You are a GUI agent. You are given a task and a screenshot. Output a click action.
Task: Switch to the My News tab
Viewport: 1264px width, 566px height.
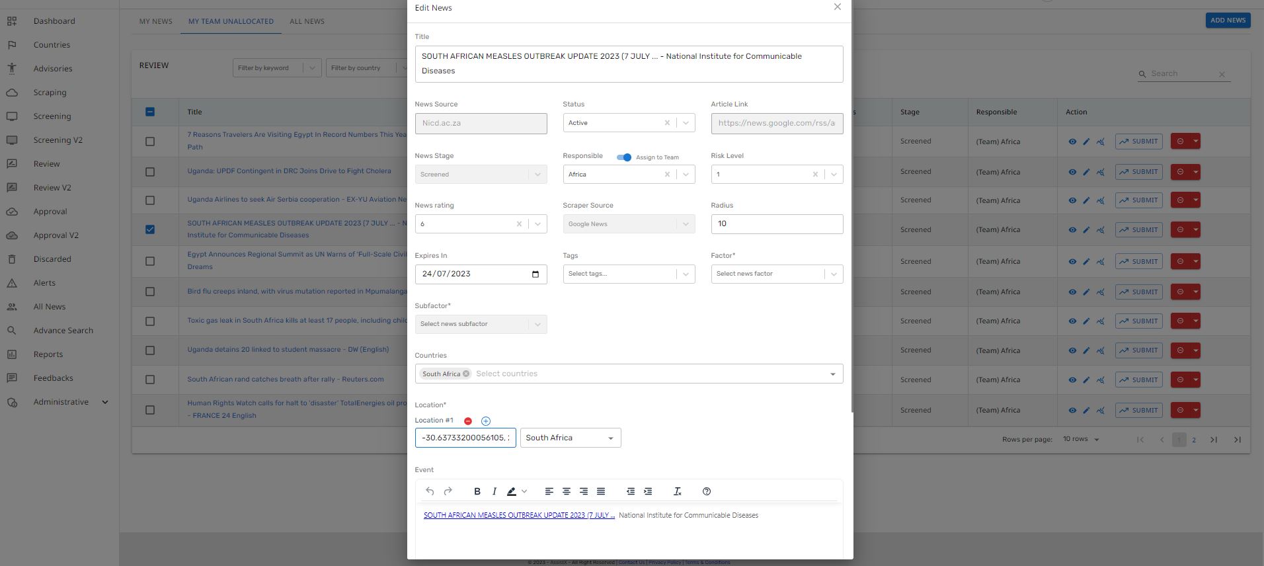pyautogui.click(x=155, y=21)
